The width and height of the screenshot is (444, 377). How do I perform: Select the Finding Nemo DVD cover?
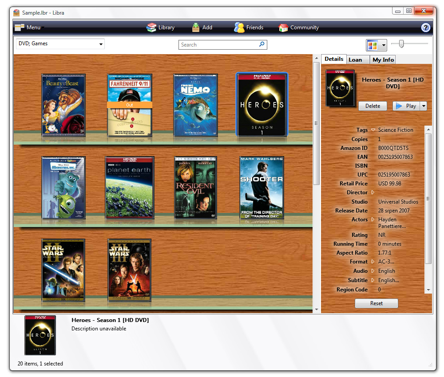point(195,105)
